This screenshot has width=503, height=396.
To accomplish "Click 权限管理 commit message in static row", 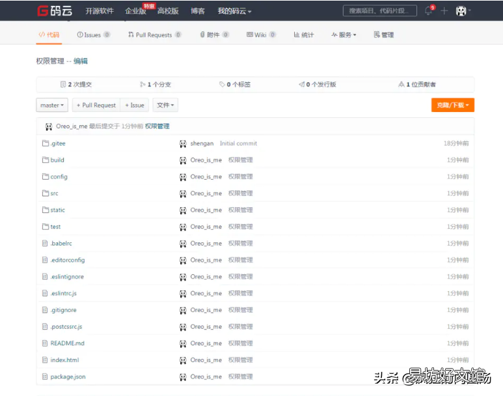I will pos(241,210).
